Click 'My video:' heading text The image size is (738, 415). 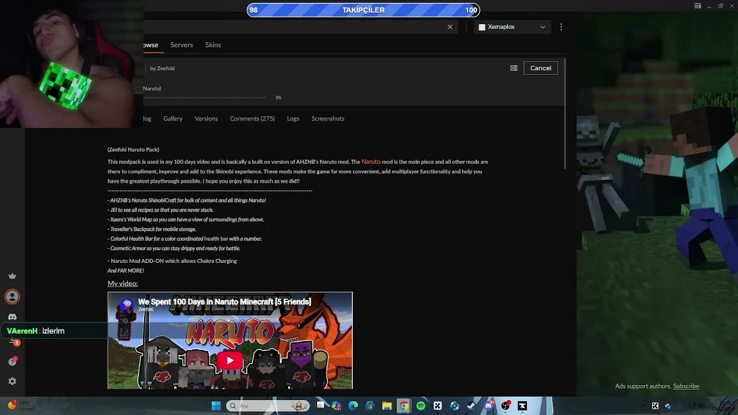(x=123, y=284)
